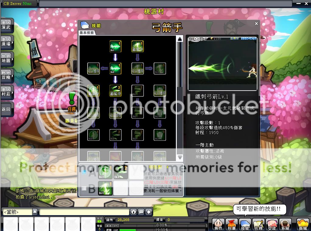Image resolution: width=311 pixels, height=231 pixels.
Task: Click the 技能 skills icon in bottom bar
Action: click(x=245, y=224)
